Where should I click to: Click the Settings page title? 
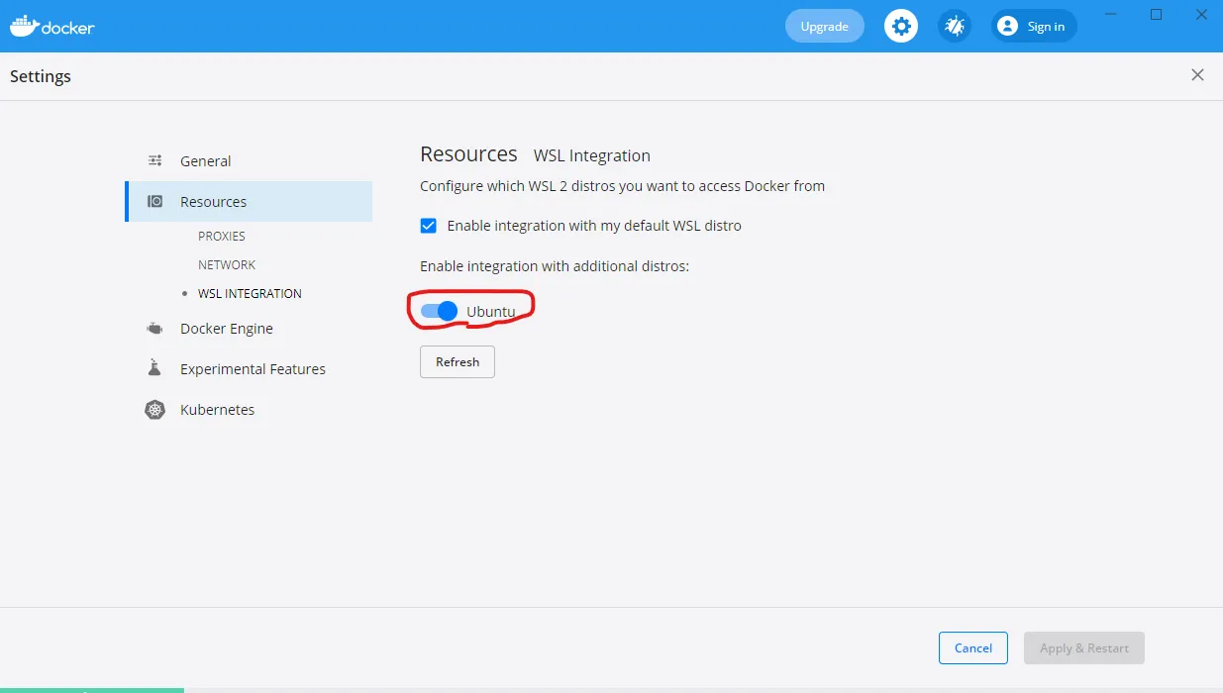point(41,76)
